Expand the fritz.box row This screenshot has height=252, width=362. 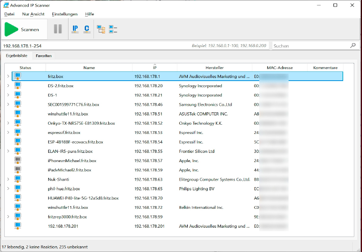tap(8, 76)
